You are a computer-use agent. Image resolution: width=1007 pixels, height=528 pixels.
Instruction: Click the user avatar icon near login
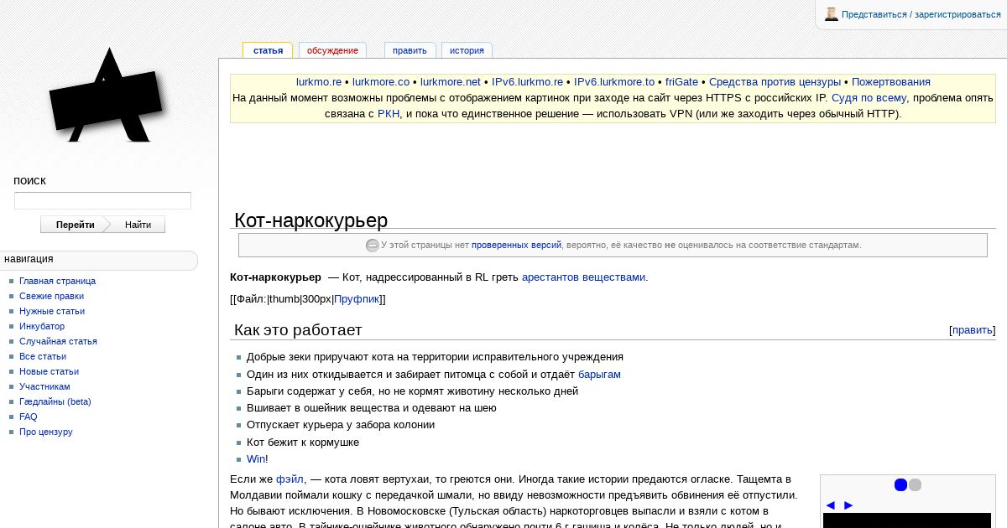pos(832,14)
